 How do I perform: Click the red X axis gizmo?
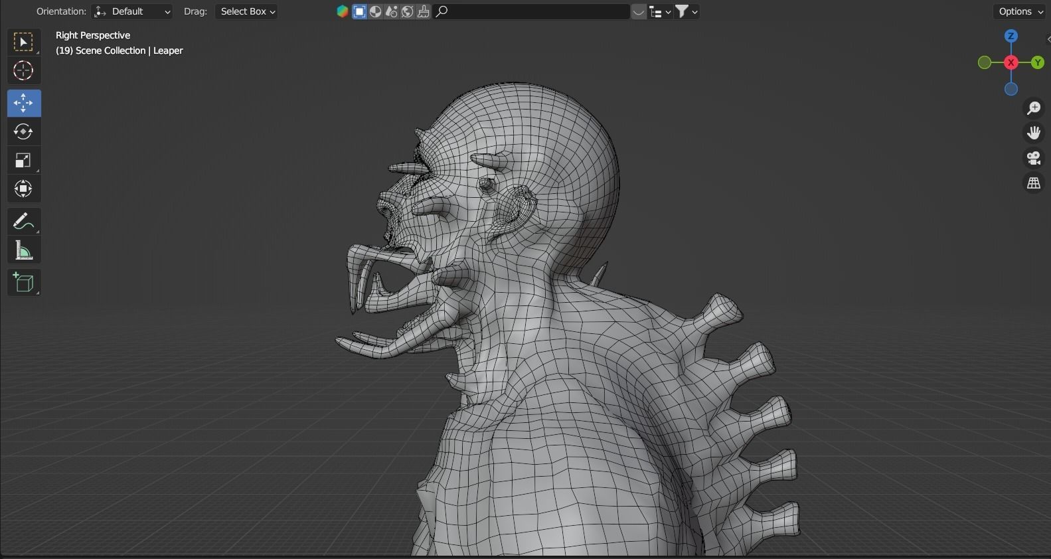tap(1011, 62)
